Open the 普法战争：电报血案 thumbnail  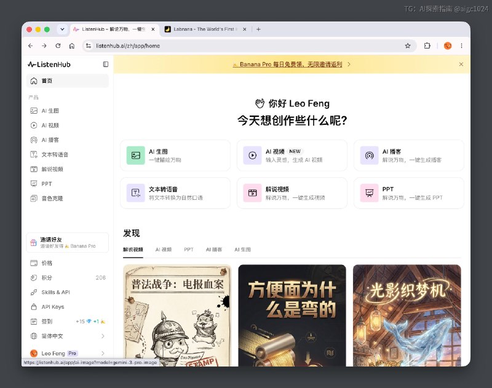coord(177,315)
